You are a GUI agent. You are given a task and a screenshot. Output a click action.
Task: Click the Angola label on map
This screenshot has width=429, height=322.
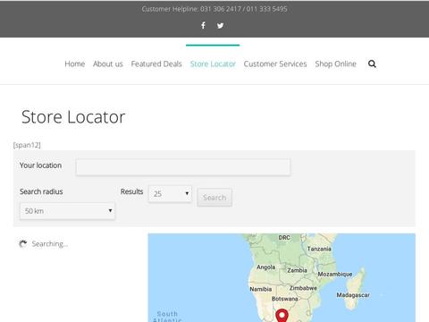tap(266, 267)
